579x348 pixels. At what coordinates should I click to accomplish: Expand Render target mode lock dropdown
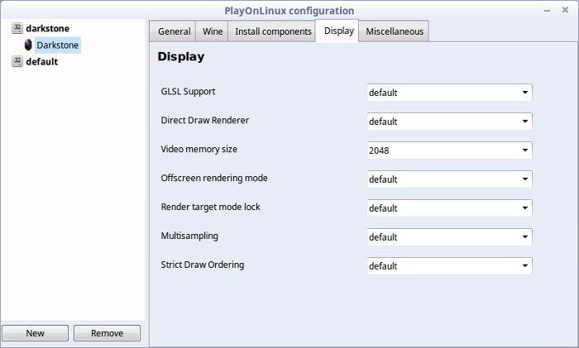pos(449,207)
